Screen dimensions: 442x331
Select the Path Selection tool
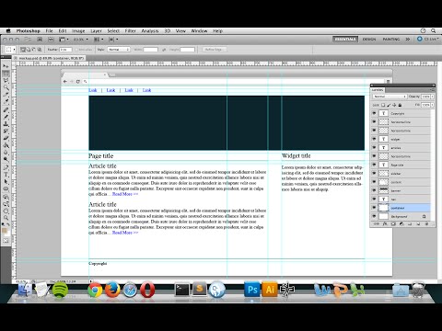point(6,181)
